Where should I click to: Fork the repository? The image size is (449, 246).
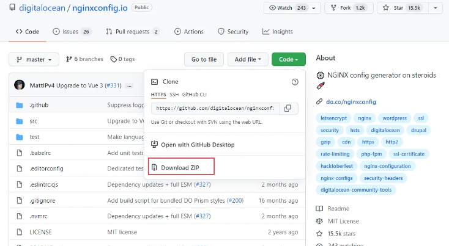(349, 8)
